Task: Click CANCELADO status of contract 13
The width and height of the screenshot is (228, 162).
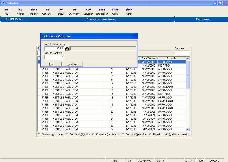Action: (165, 87)
